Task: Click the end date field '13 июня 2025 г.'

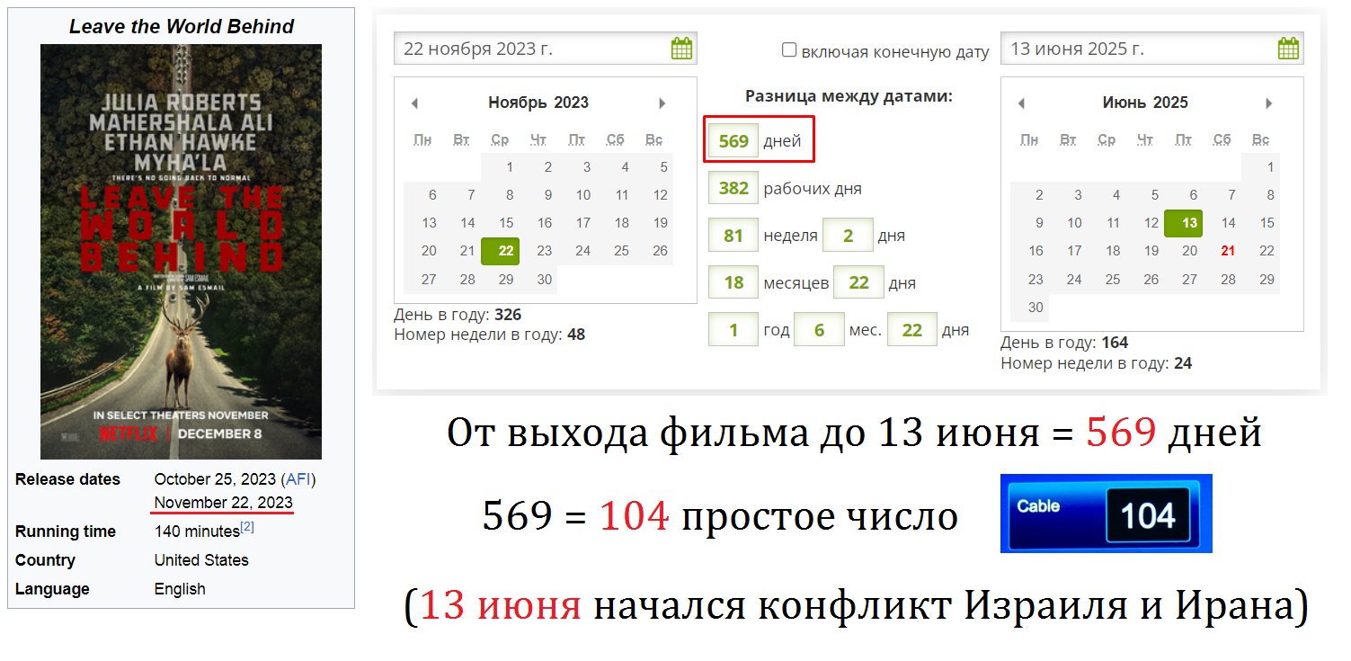Action: point(1152,49)
